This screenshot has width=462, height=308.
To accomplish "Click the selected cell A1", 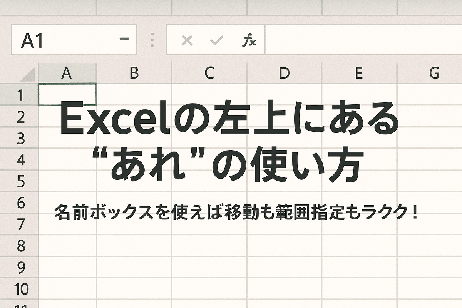I will pyautogui.click(x=67, y=94).
